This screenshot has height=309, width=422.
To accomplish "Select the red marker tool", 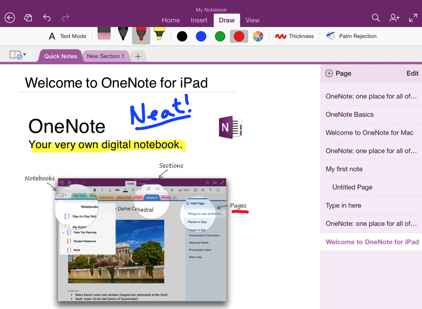I will coord(141,36).
